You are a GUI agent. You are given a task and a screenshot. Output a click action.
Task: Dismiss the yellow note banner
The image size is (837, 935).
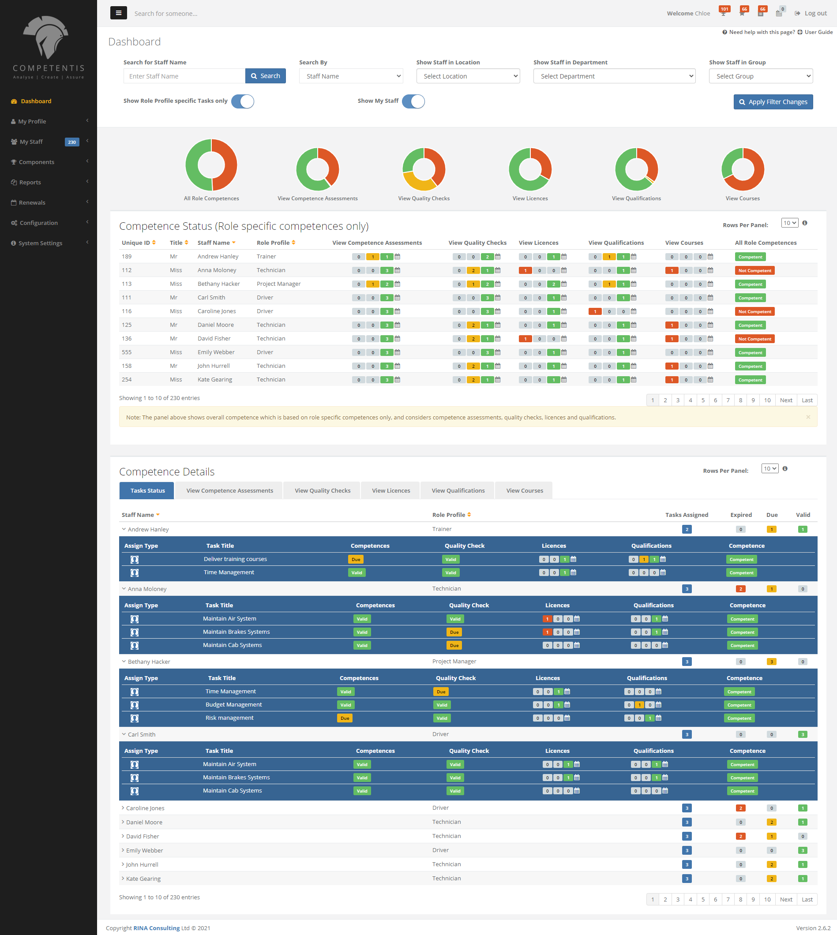click(808, 417)
